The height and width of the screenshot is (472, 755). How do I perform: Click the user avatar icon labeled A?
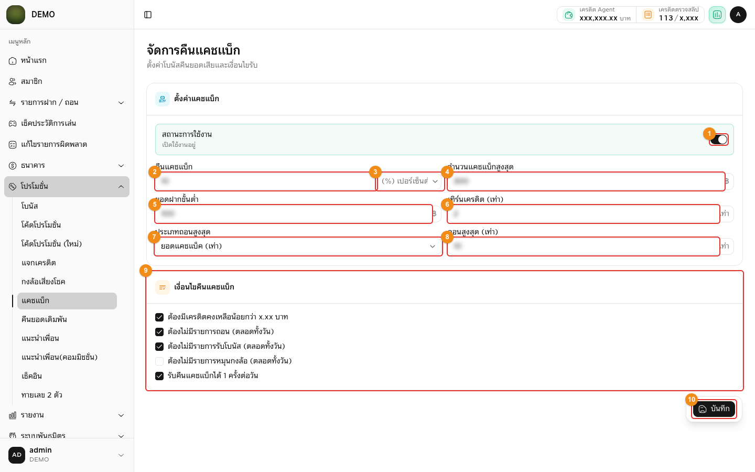738,15
